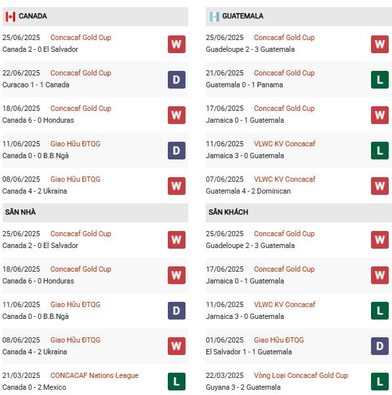Click L badge for Guatemala 0-1 Panama
Screen dimensions: 392x395
[x=380, y=80]
